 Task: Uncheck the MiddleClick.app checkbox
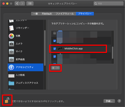55,49
